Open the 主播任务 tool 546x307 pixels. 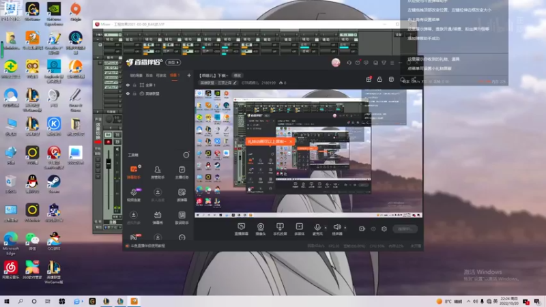[182, 173]
